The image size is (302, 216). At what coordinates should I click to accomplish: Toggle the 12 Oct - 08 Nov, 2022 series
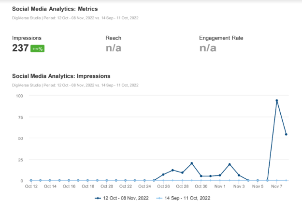click(125, 198)
